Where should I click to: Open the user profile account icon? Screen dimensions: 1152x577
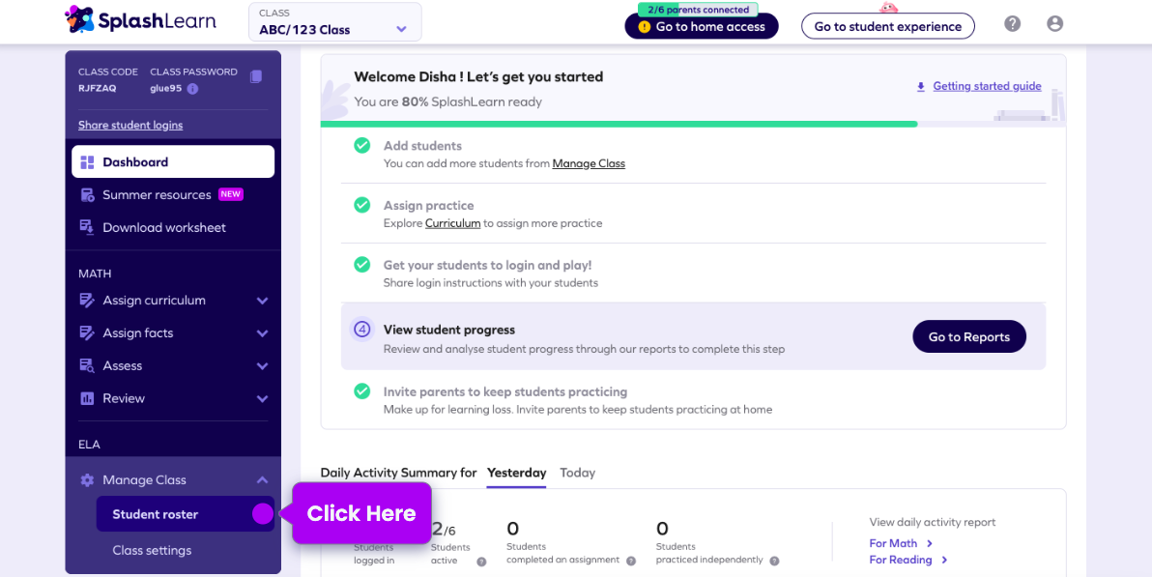(x=1054, y=24)
